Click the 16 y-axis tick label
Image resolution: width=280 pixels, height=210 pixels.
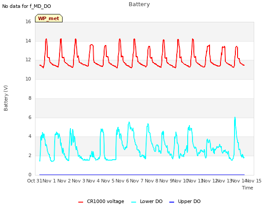tap(28, 22)
